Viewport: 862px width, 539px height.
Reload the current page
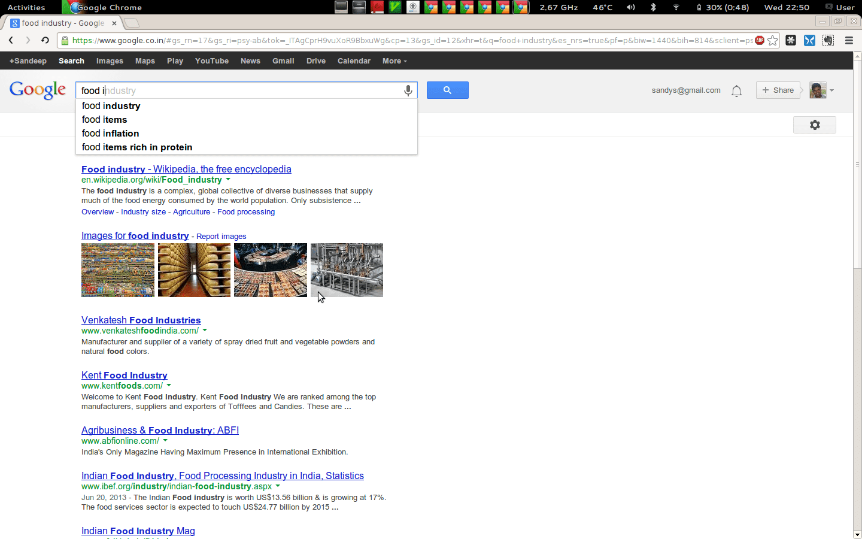tap(45, 40)
